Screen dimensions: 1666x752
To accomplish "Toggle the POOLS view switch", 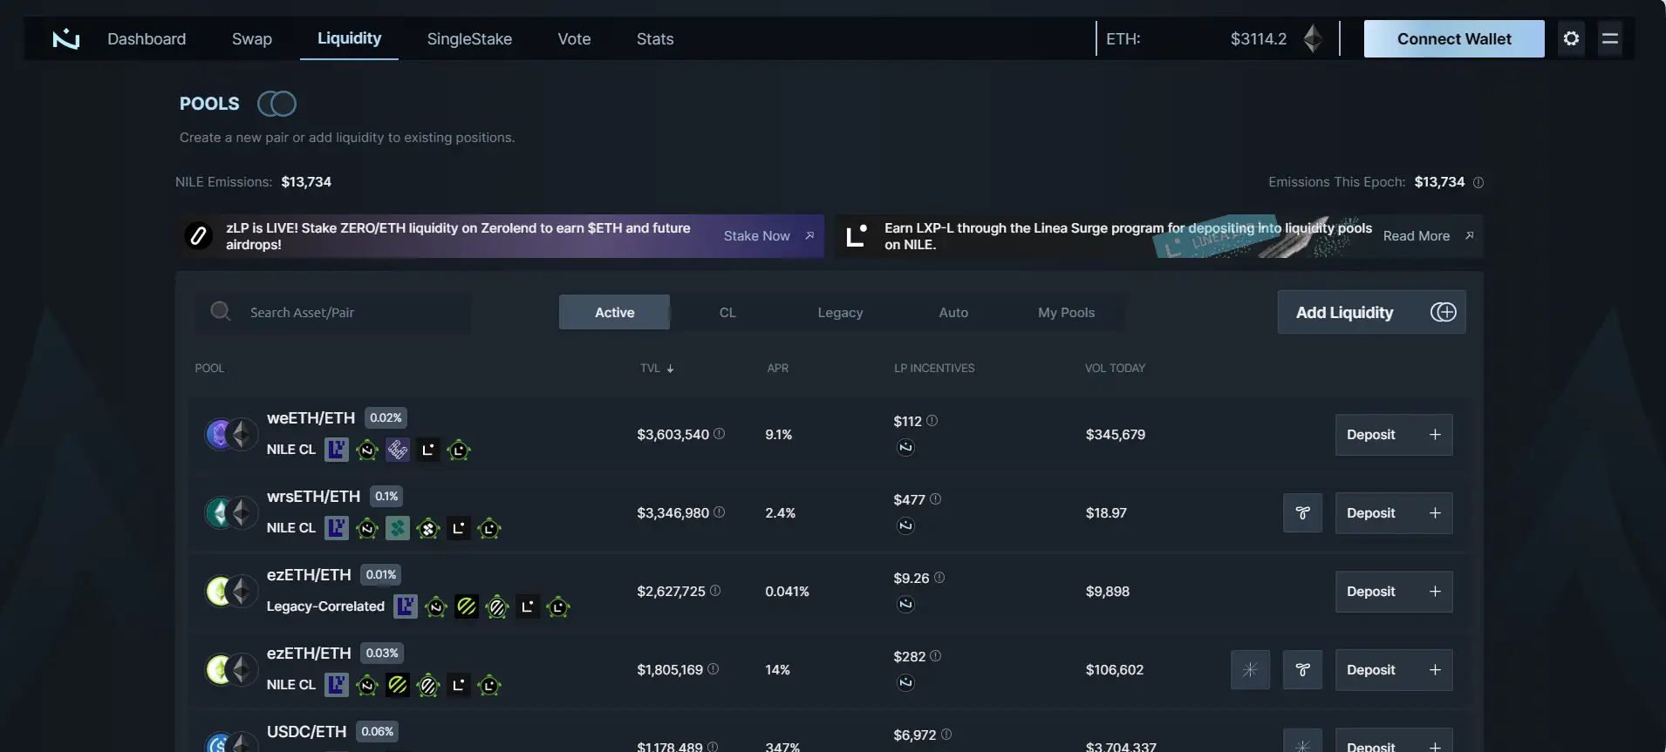I will click(277, 105).
